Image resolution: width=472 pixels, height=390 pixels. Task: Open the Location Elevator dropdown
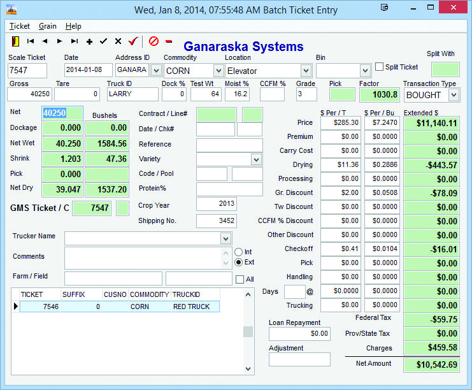click(306, 71)
